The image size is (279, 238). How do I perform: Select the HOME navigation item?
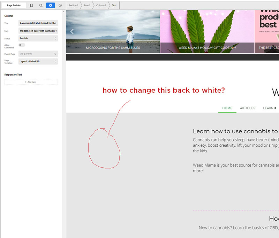(x=227, y=108)
